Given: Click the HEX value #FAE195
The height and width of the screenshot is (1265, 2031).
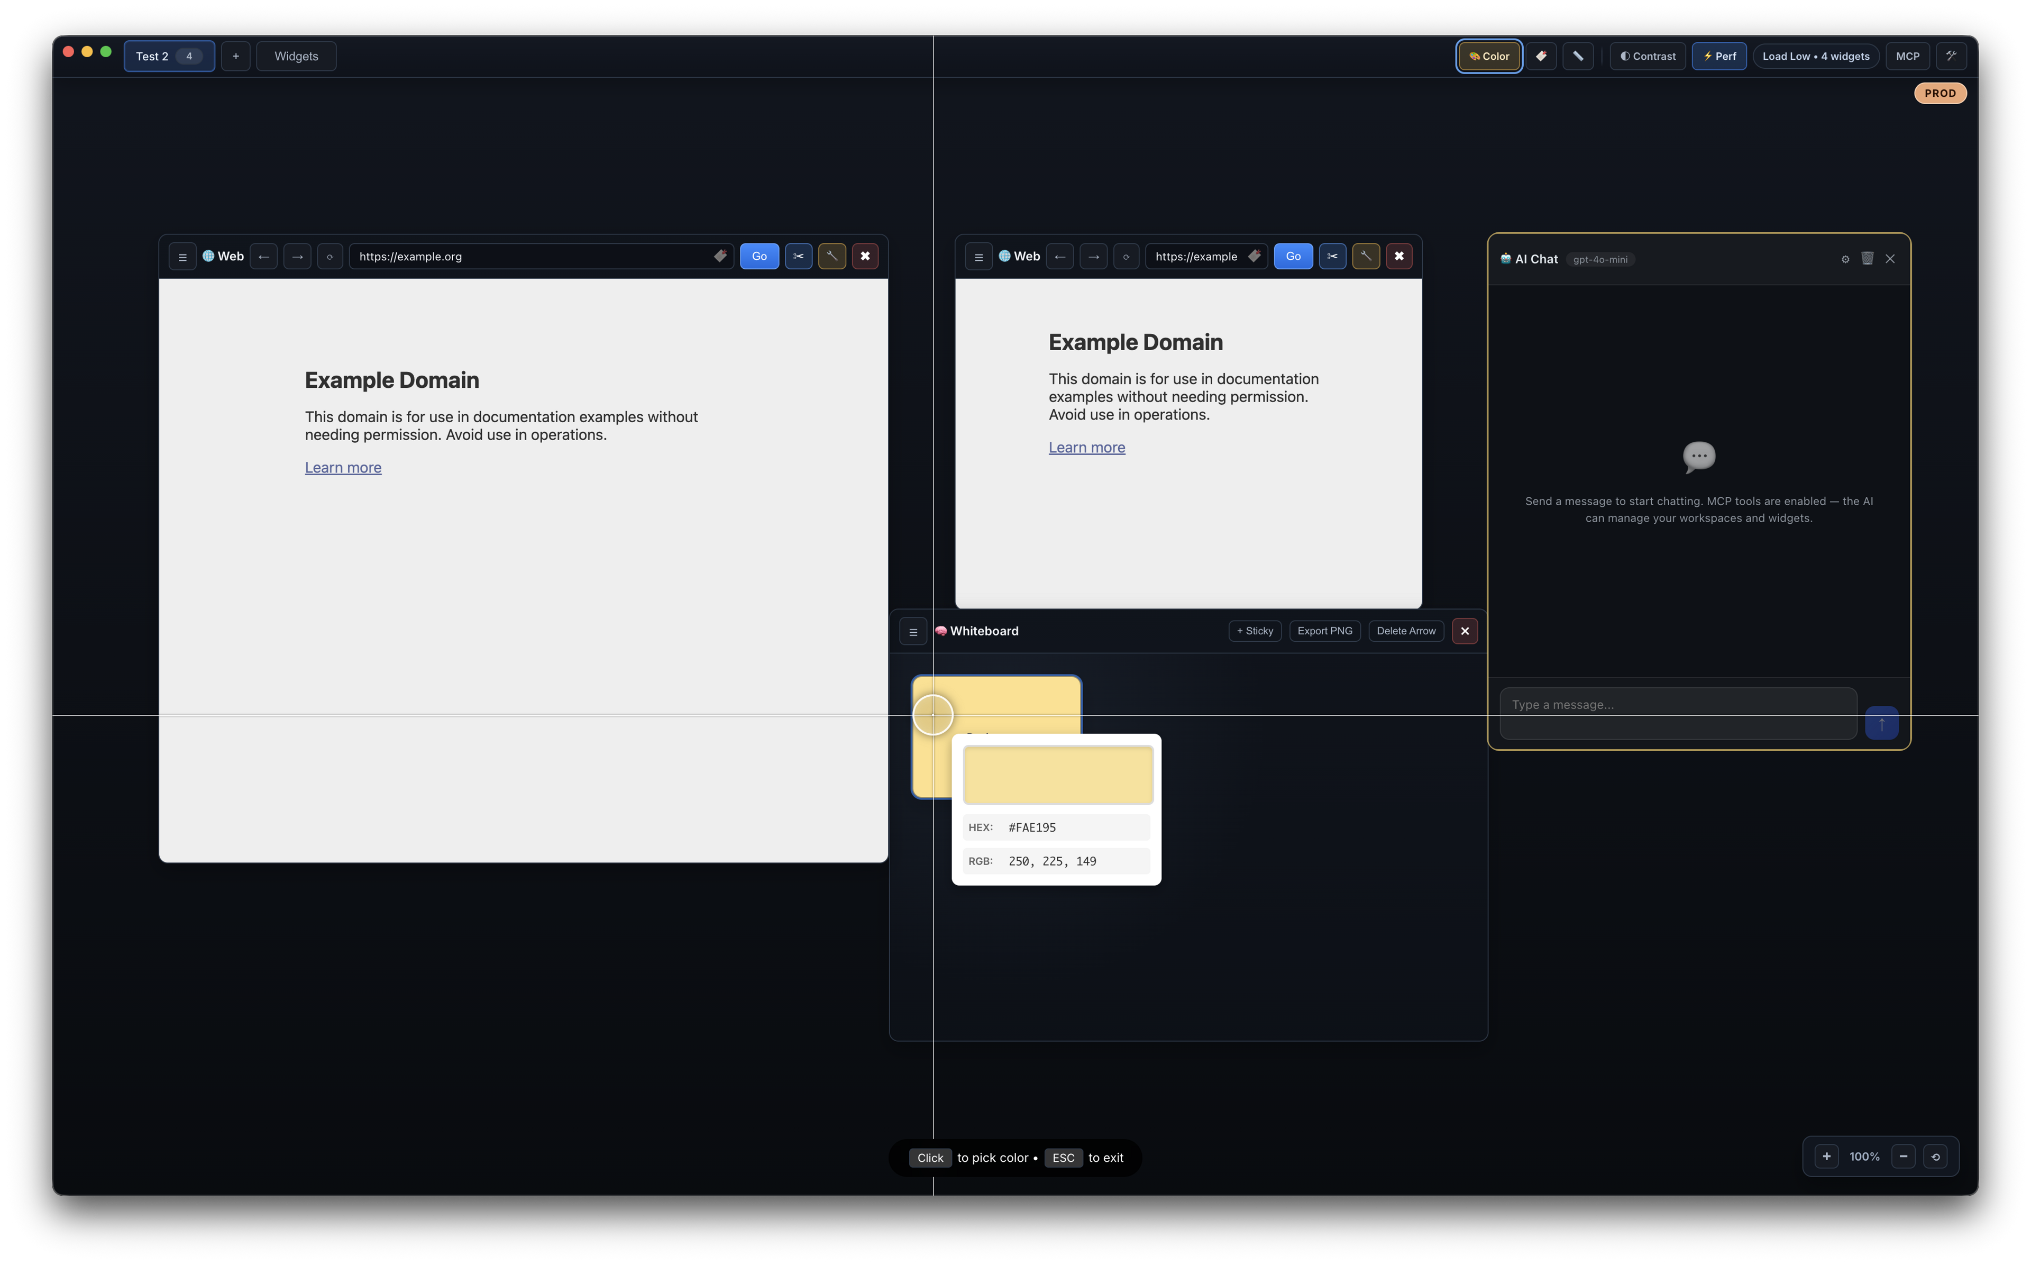Looking at the screenshot, I should 1032,827.
